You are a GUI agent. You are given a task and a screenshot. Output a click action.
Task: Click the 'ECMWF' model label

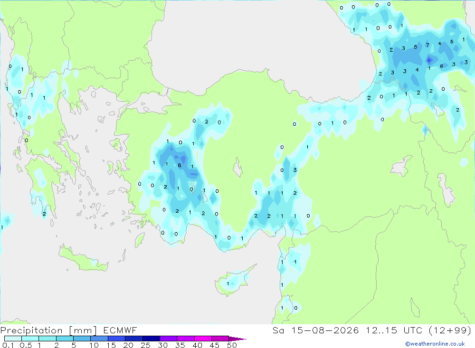[120, 330]
